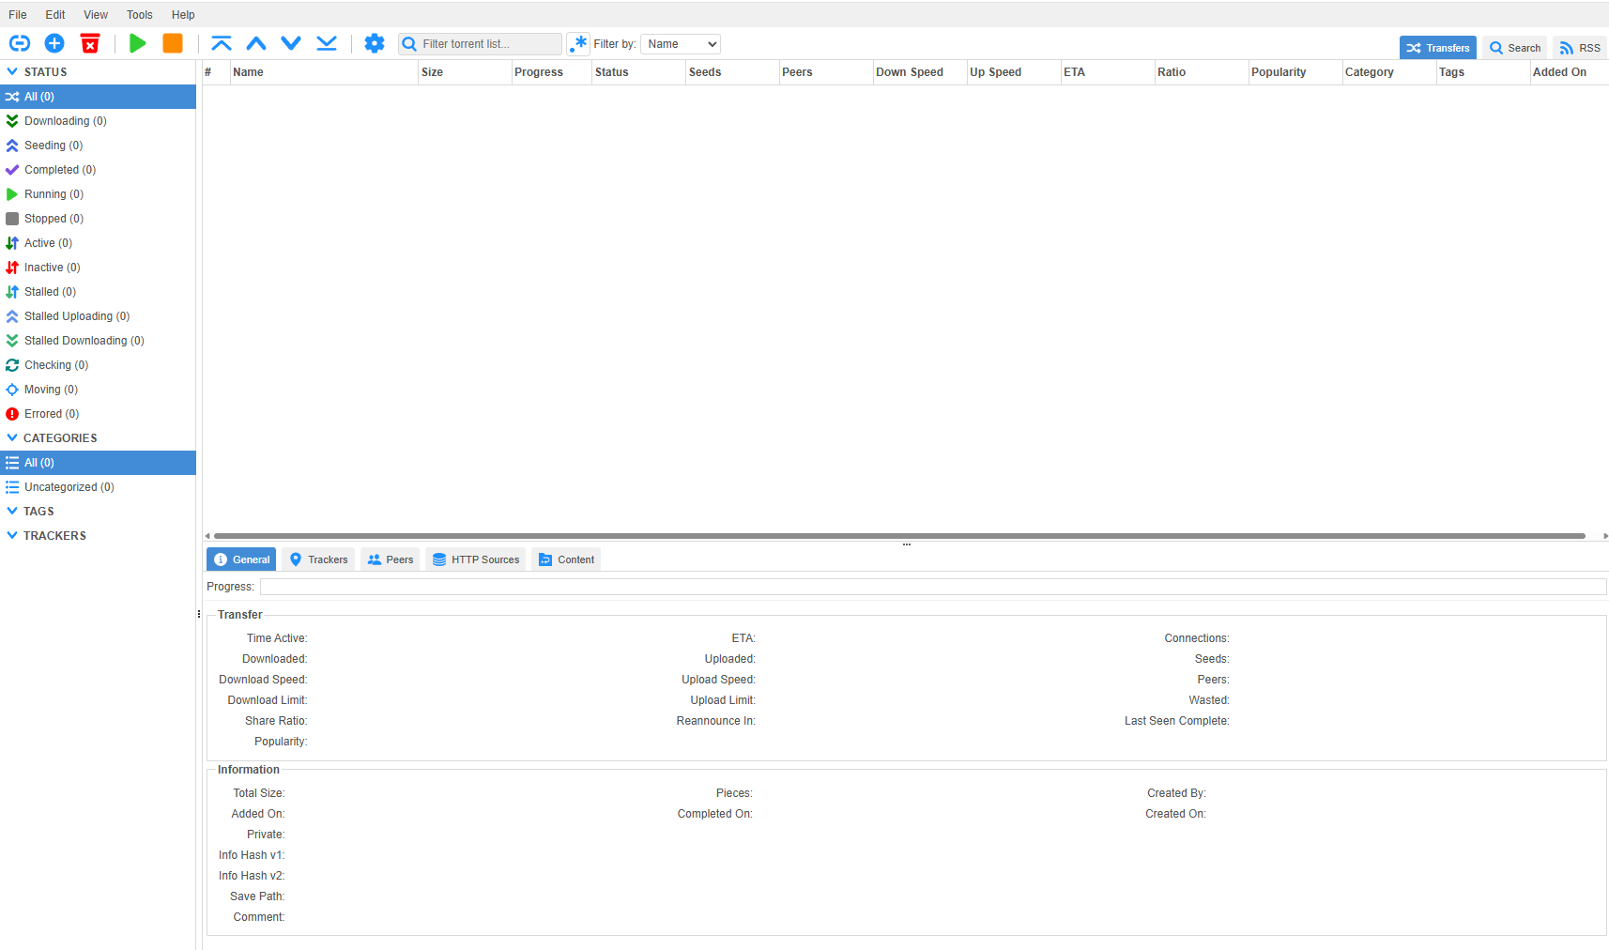Filter by Seeding (0)
Screen dimensions: 1609x950
point(98,146)
